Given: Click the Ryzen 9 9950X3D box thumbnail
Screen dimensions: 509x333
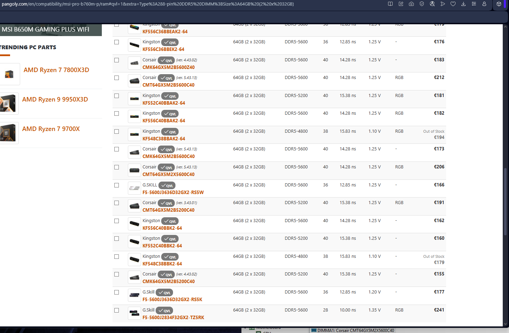Looking at the screenshot, I should pos(9,103).
